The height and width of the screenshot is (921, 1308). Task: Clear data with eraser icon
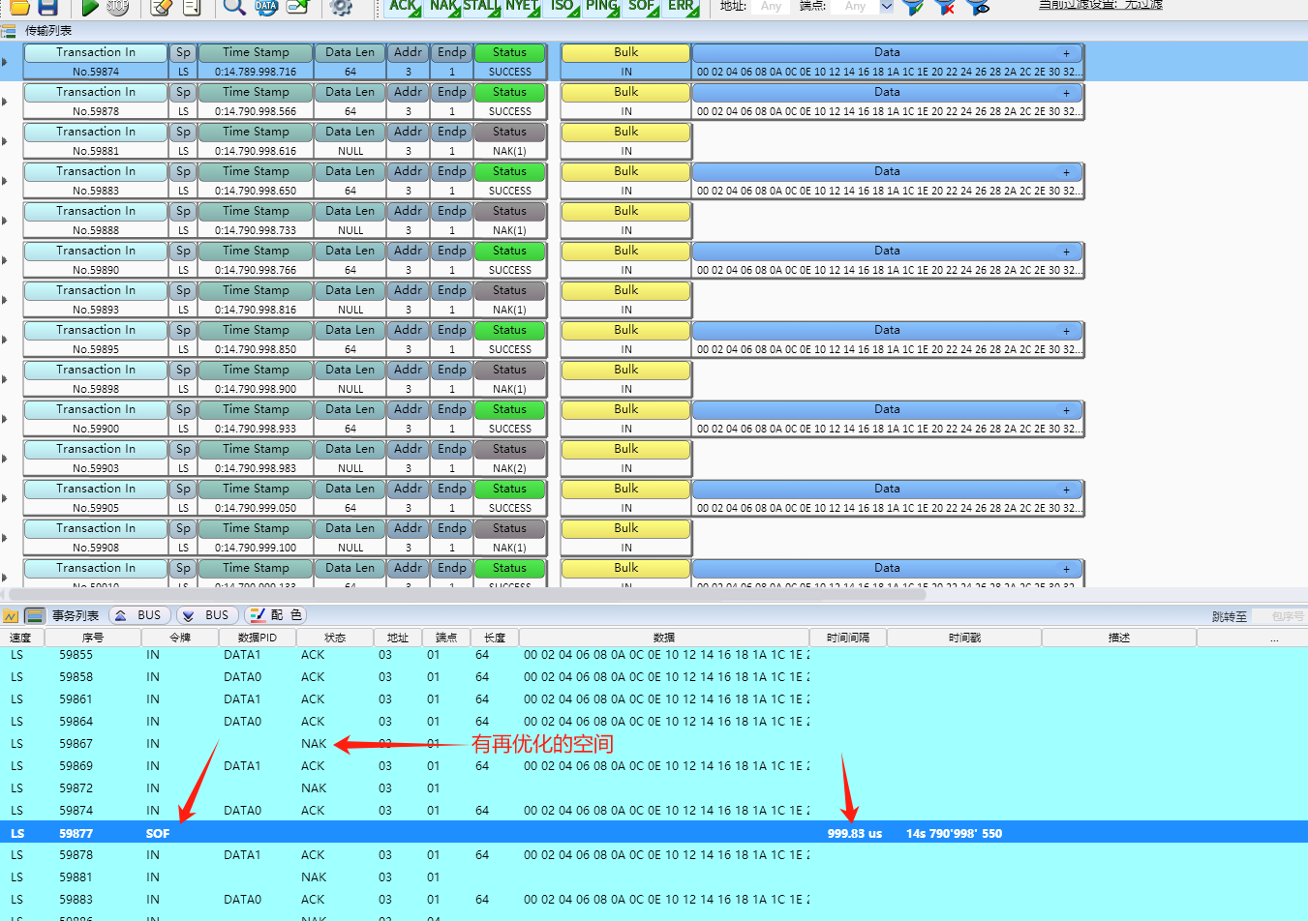162,7
